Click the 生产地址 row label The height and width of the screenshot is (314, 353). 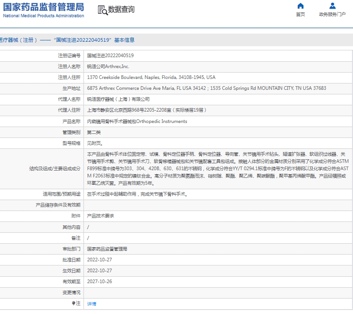(x=71, y=88)
